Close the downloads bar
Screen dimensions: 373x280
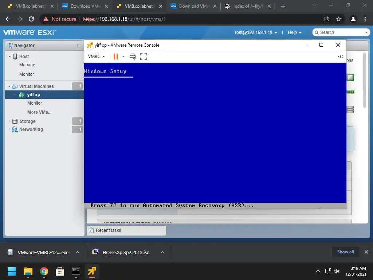[x=366, y=252]
